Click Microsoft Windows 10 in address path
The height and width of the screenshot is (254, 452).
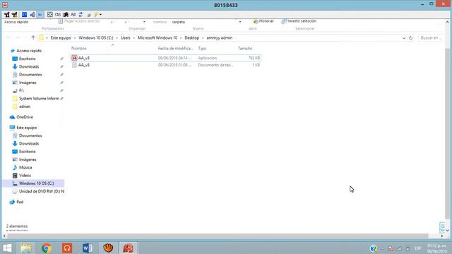[x=157, y=37]
